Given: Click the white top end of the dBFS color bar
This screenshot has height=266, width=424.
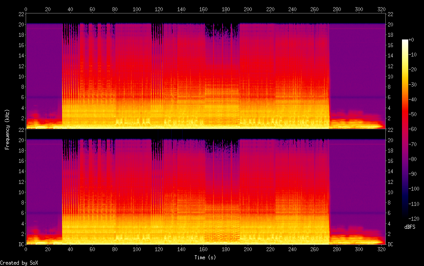Looking at the screenshot, I should [x=405, y=41].
